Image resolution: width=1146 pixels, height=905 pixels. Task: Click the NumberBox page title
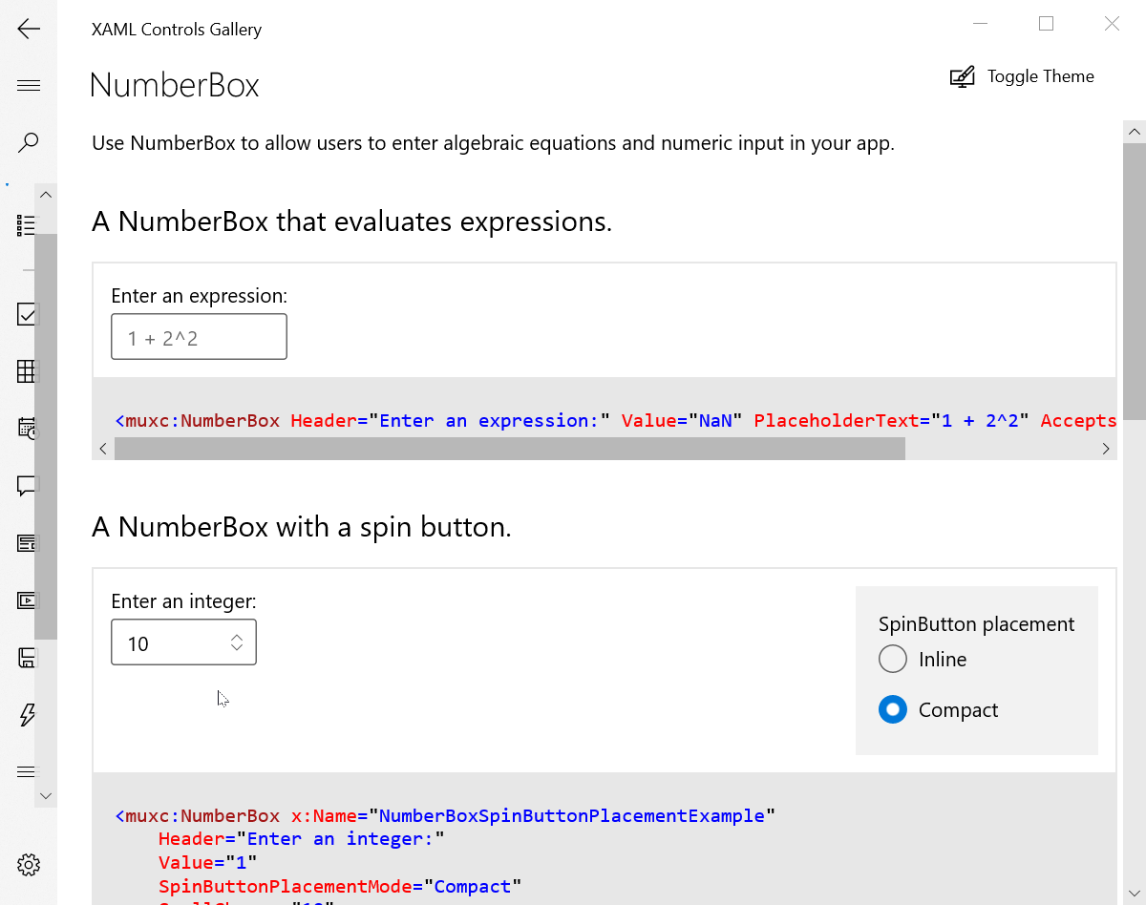[175, 85]
